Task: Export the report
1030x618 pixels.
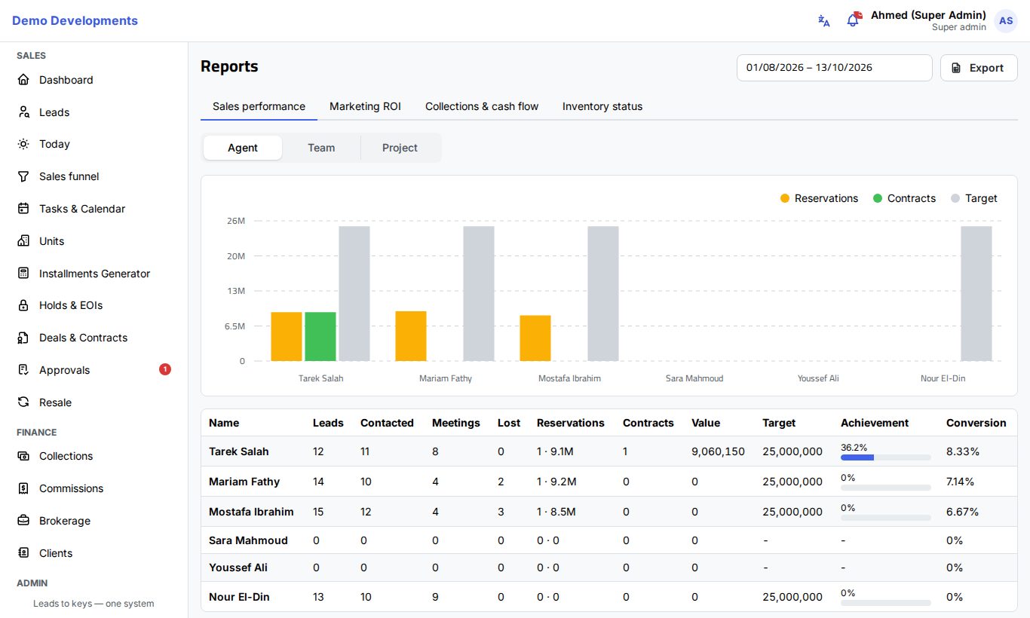Action: point(979,68)
